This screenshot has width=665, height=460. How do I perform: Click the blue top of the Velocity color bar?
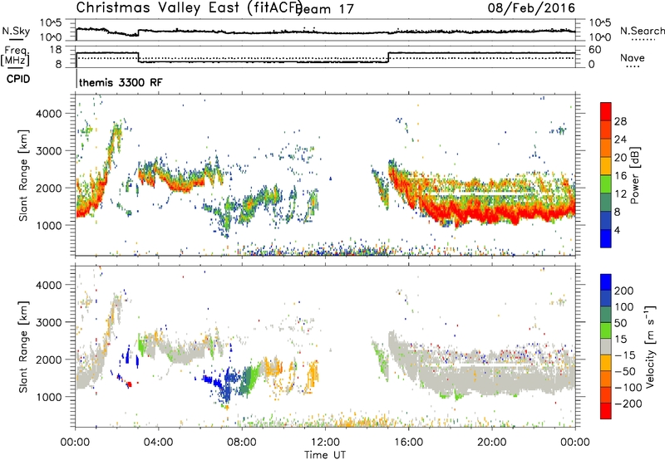pyautogui.click(x=606, y=282)
